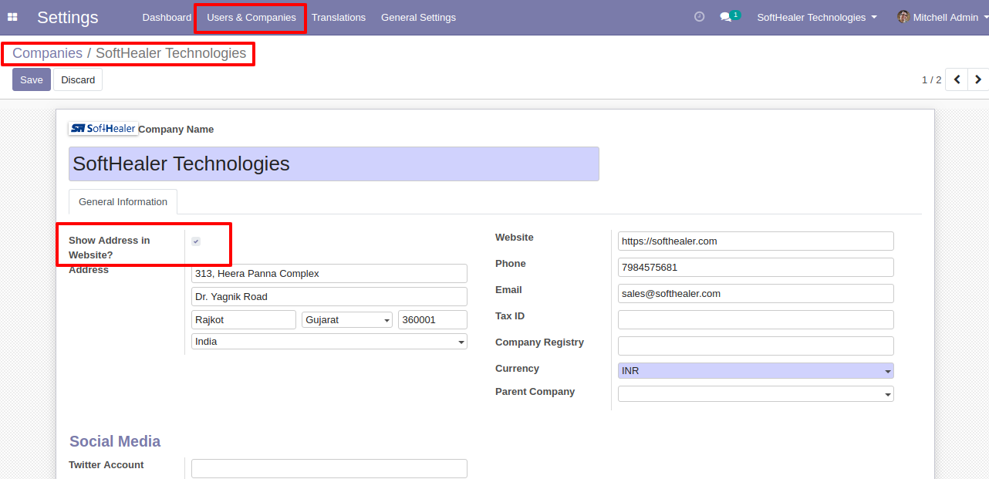Click the 1 / 2 pager counter
This screenshot has width=989, height=479.
pyautogui.click(x=931, y=79)
